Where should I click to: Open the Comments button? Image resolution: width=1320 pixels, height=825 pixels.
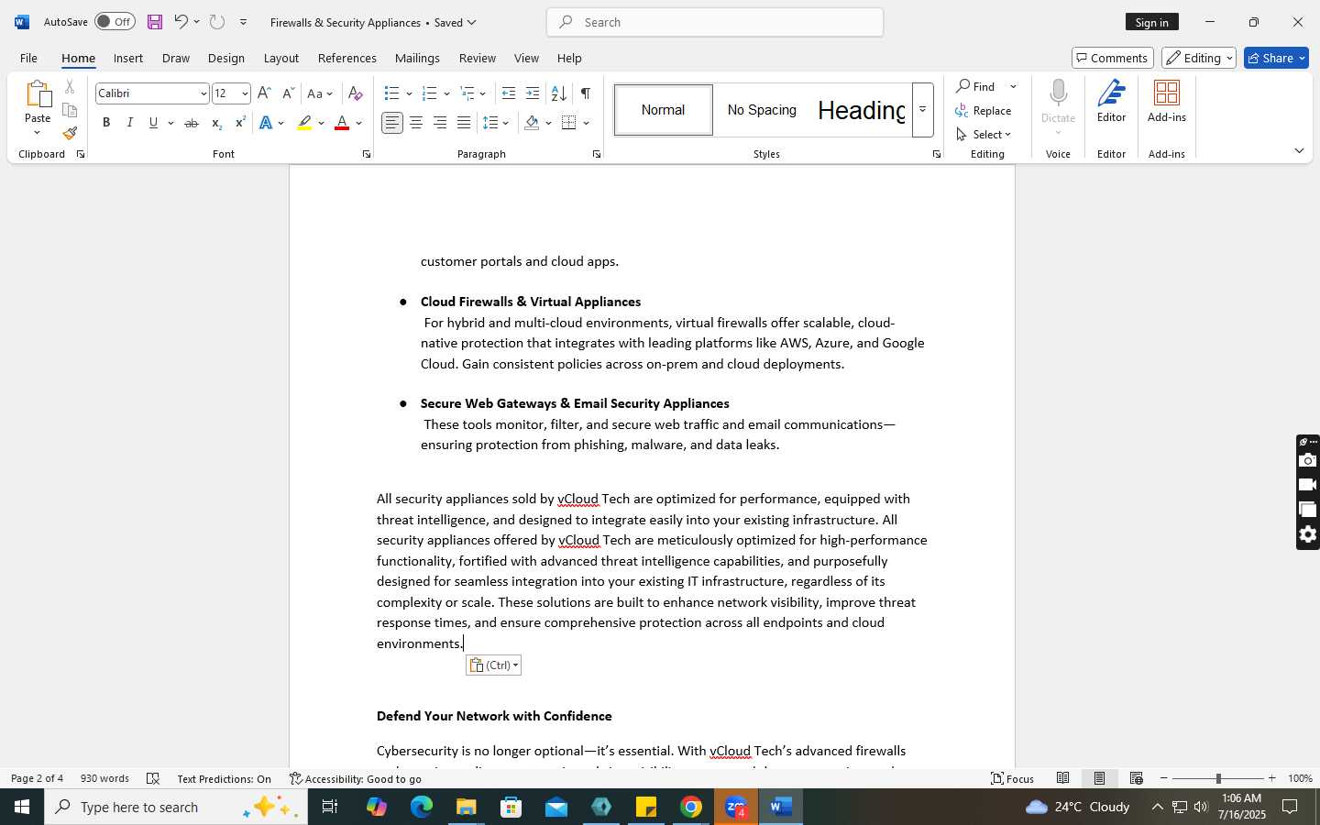click(x=1112, y=58)
